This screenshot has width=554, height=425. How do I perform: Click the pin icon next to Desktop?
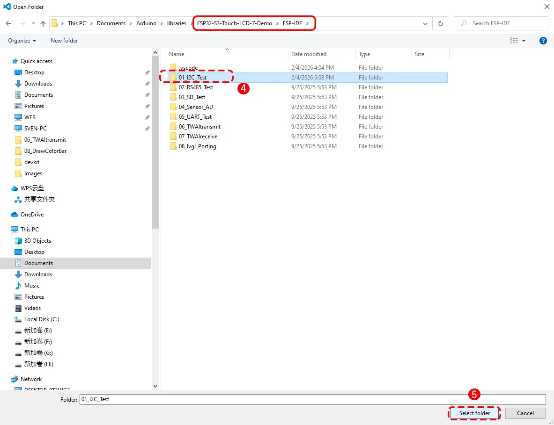[x=147, y=72]
